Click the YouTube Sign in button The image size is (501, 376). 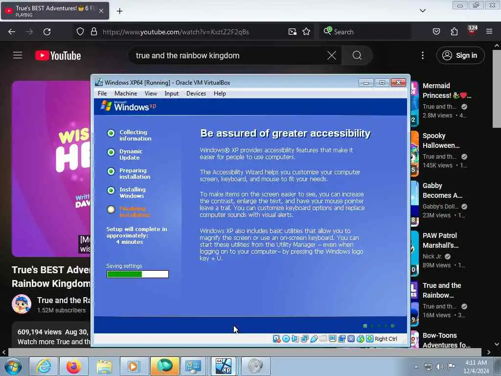point(460,55)
